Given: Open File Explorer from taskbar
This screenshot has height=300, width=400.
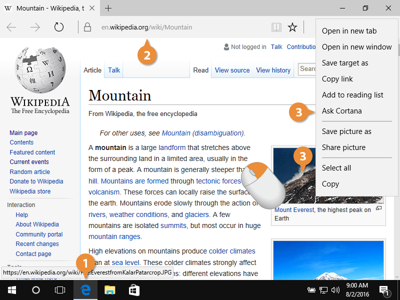Looking at the screenshot, I should pos(110,290).
